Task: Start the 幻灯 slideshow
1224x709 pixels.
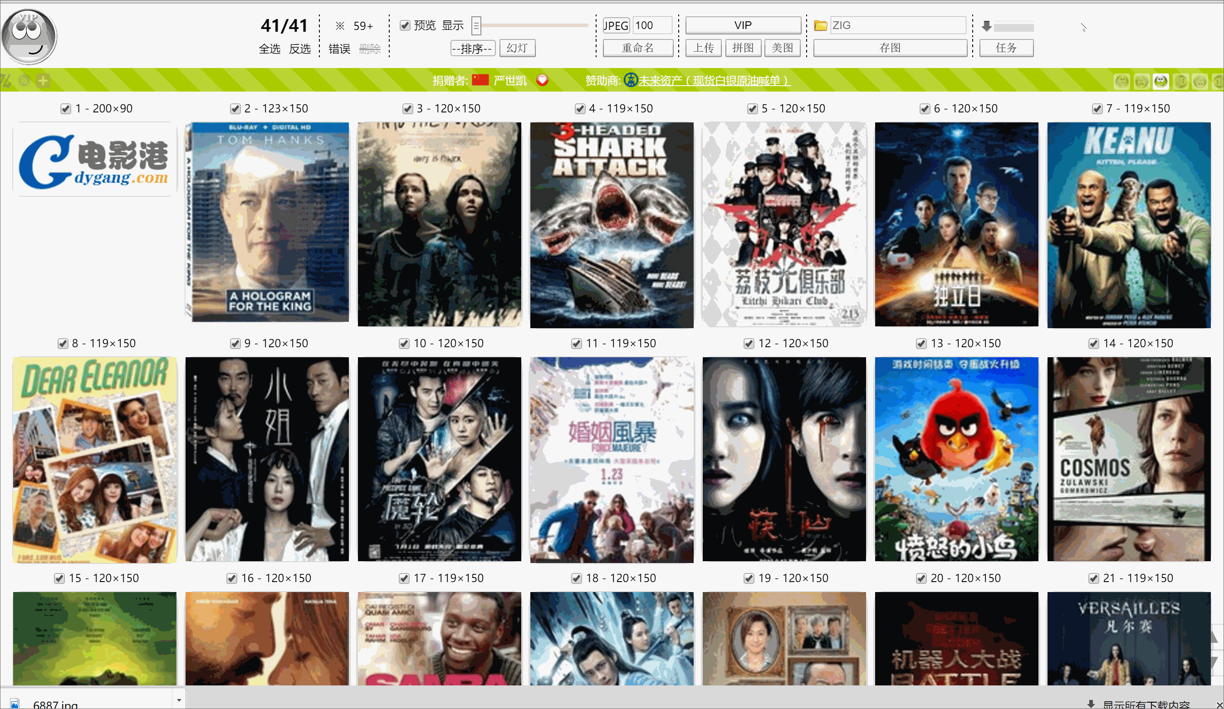Action: [517, 48]
